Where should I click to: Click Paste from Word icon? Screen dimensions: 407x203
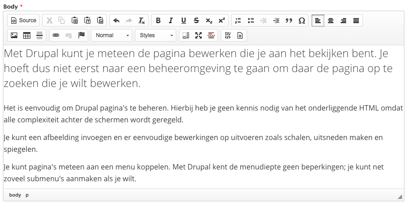pos(100,20)
